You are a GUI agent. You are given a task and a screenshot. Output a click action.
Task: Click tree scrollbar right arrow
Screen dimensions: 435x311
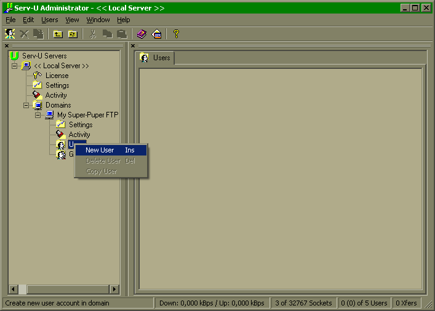coord(114,289)
